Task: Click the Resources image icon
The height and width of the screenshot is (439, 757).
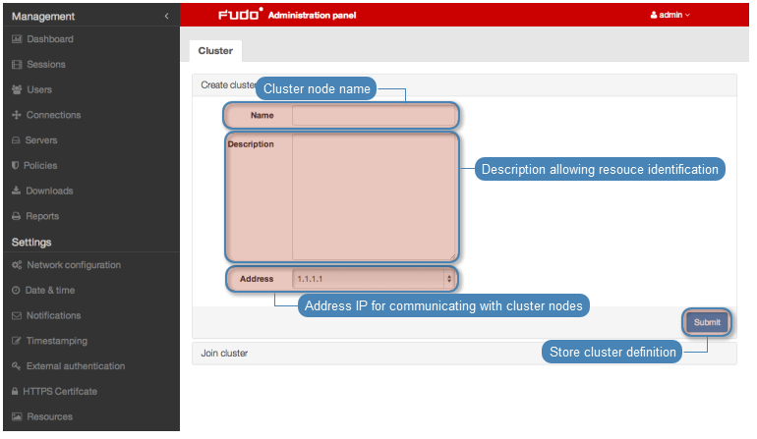Action: tap(17, 416)
